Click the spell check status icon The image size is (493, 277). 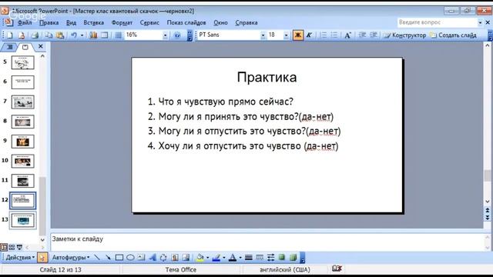point(337,269)
